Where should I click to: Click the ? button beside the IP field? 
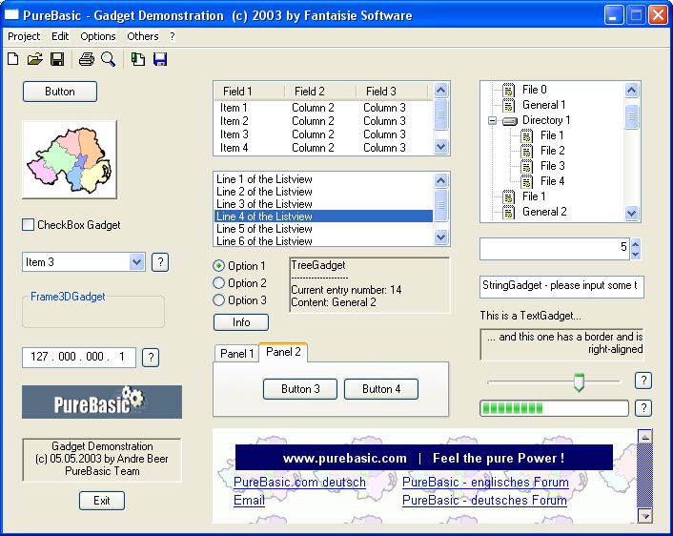(151, 358)
